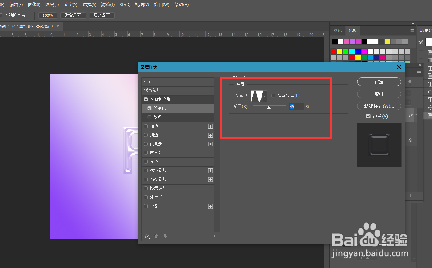The height and width of the screenshot is (268, 432).
Task: Add duplicate of second 描边 effect with plus
Action: tap(211, 135)
